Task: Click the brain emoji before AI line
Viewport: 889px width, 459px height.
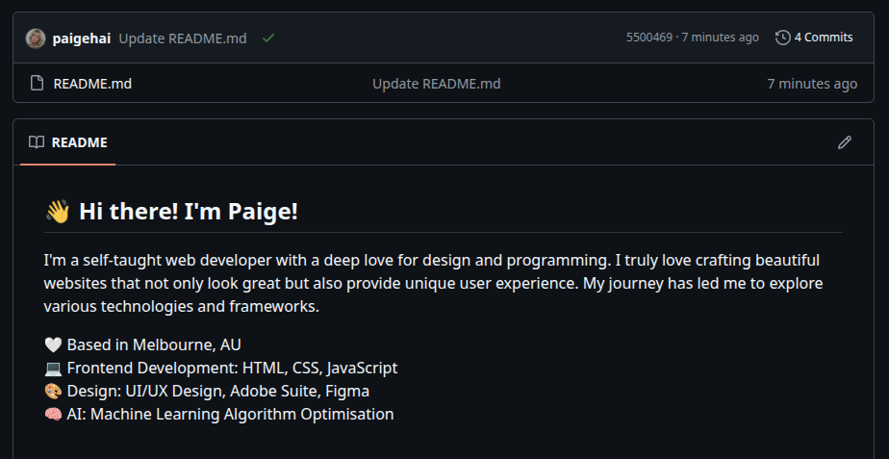Action: click(53, 415)
